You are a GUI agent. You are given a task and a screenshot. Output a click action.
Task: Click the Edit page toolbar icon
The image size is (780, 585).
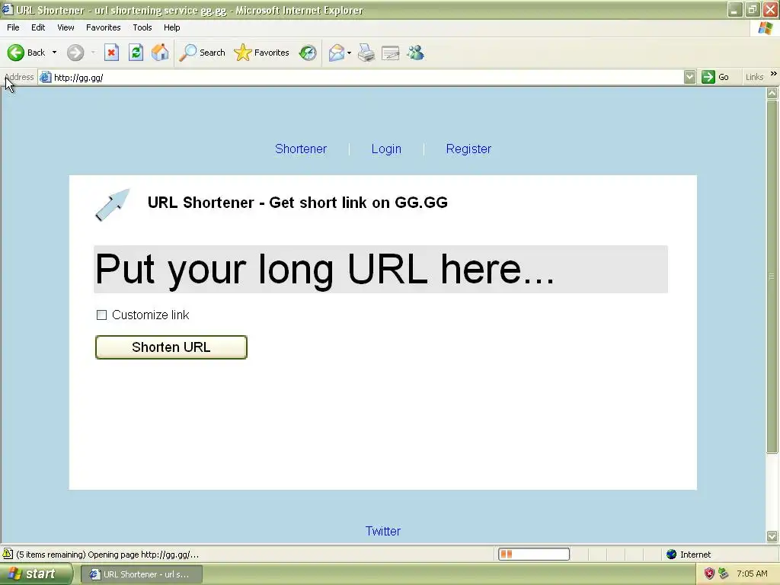coord(391,53)
